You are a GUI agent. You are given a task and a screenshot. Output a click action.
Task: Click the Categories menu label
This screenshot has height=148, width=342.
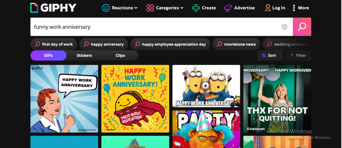click(x=167, y=8)
